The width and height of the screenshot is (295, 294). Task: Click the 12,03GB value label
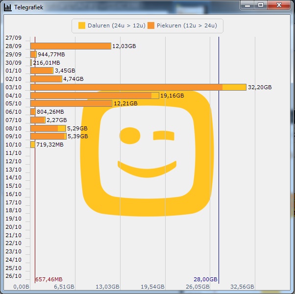coord(124,46)
